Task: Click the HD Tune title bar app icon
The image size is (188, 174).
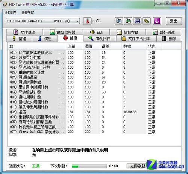Action: coord(5,5)
